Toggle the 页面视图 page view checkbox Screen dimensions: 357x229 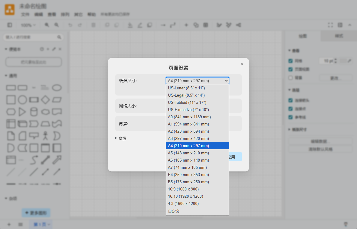pos(291,69)
